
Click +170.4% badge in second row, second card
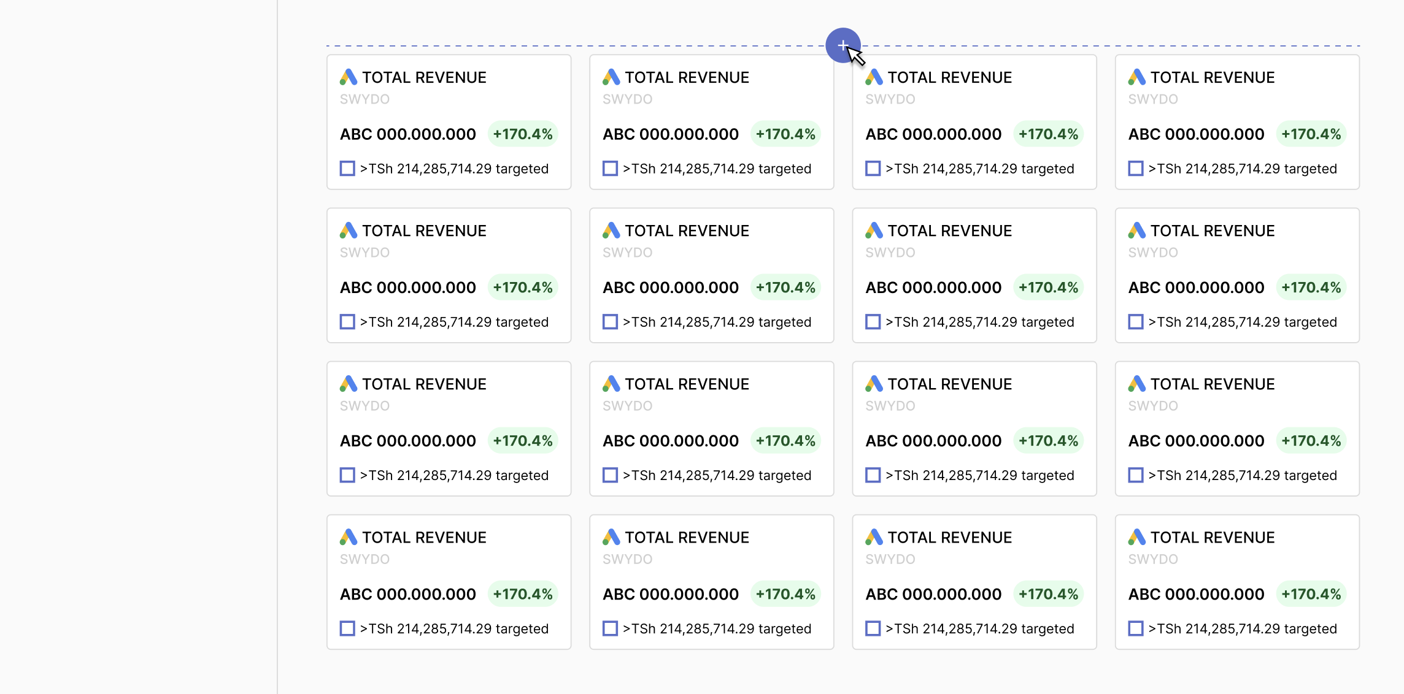(x=785, y=288)
